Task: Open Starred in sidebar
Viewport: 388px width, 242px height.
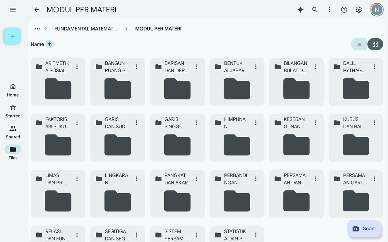Action: click(x=13, y=111)
